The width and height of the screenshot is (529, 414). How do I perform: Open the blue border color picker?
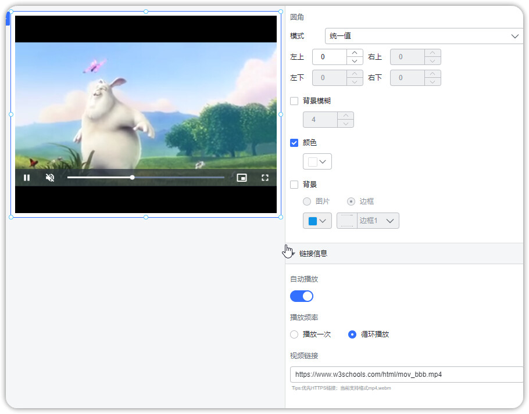317,221
